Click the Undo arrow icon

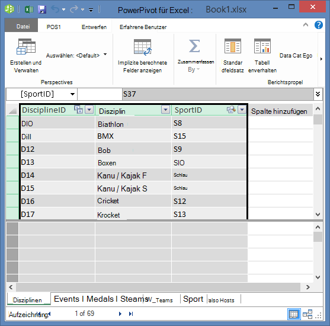[55, 9]
